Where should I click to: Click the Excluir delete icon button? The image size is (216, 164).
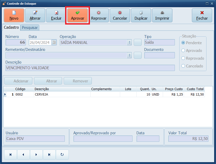(56, 15)
